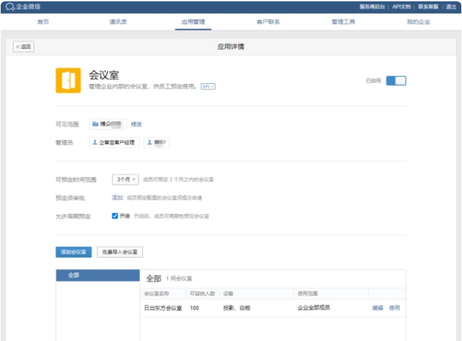Viewport: 462px width, 341px height.
Task: Click the 日出东方会议室 room name
Action: [163, 308]
